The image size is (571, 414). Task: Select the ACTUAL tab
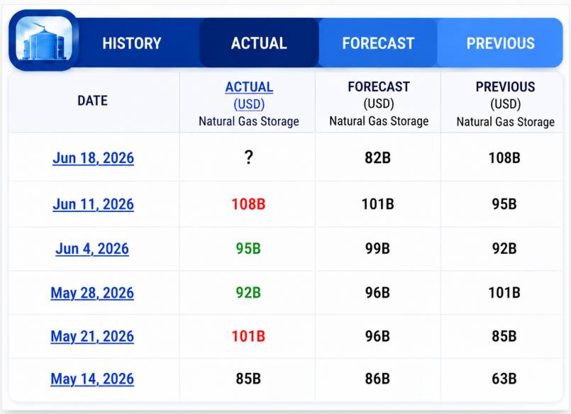(x=259, y=43)
